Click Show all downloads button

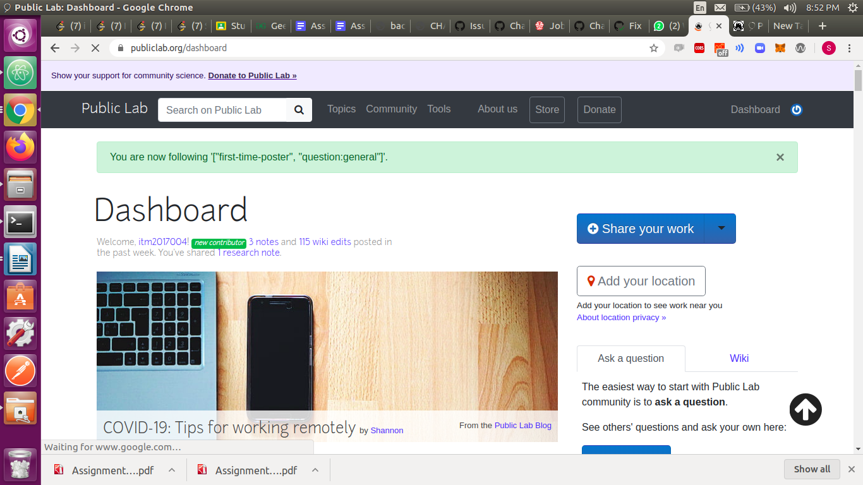(812, 469)
